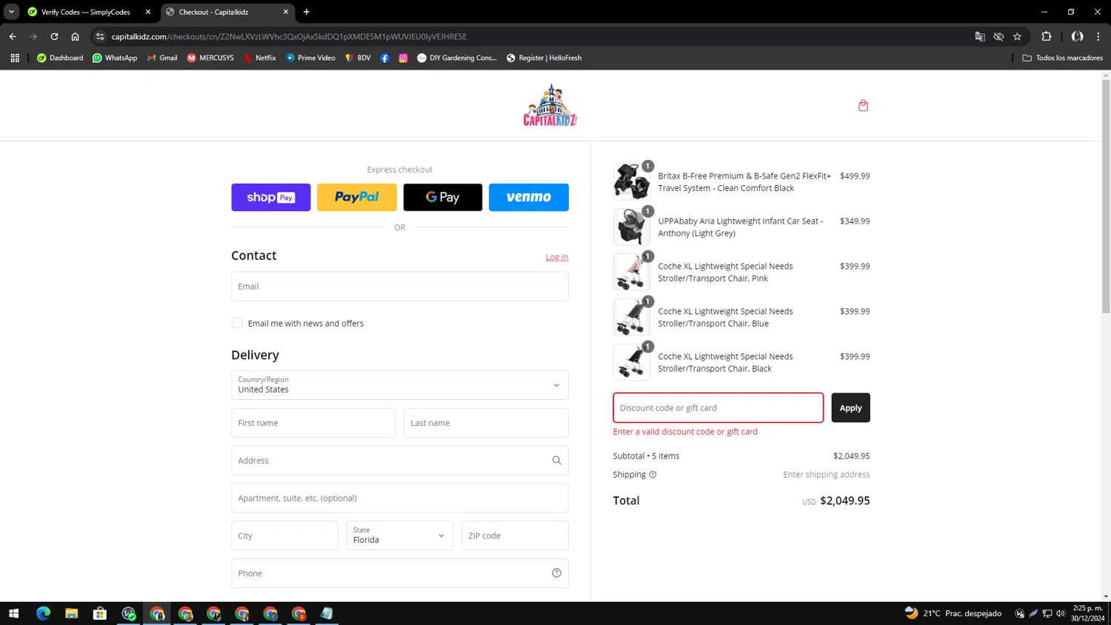Reload the page using browser refresh
The width and height of the screenshot is (1111, 625).
(x=54, y=36)
